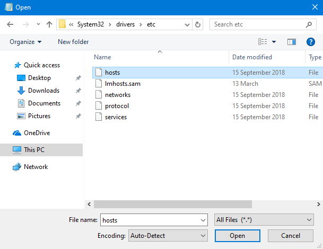Click the Back navigation arrow

[10, 24]
